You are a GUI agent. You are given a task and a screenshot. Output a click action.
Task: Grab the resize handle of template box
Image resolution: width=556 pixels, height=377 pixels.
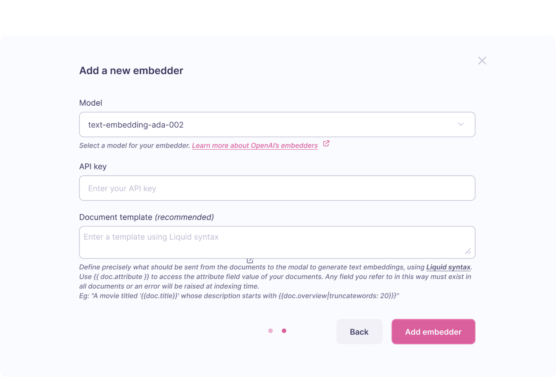(468, 251)
